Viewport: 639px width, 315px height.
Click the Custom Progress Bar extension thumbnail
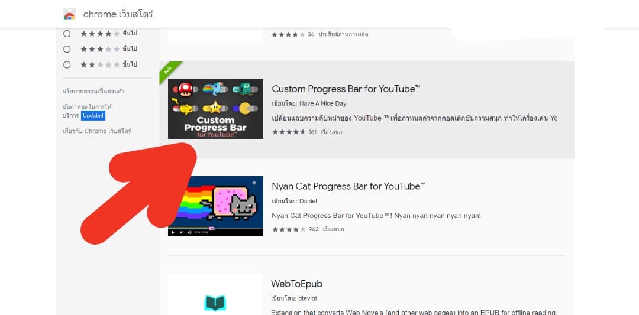tap(215, 109)
